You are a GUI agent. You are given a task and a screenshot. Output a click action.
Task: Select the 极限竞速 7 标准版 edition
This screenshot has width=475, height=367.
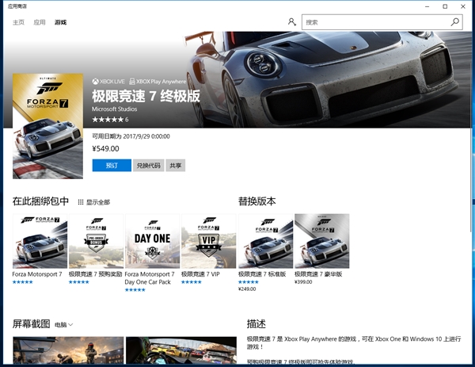click(265, 242)
